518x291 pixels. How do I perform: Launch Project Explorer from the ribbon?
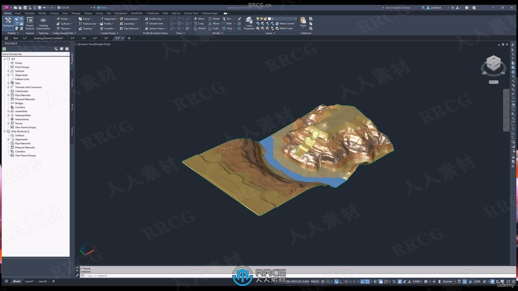(30, 23)
